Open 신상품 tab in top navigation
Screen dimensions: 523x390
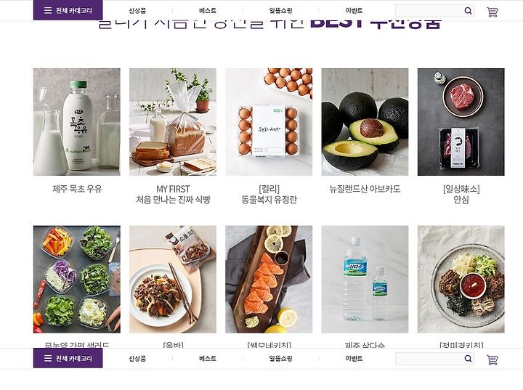137,11
